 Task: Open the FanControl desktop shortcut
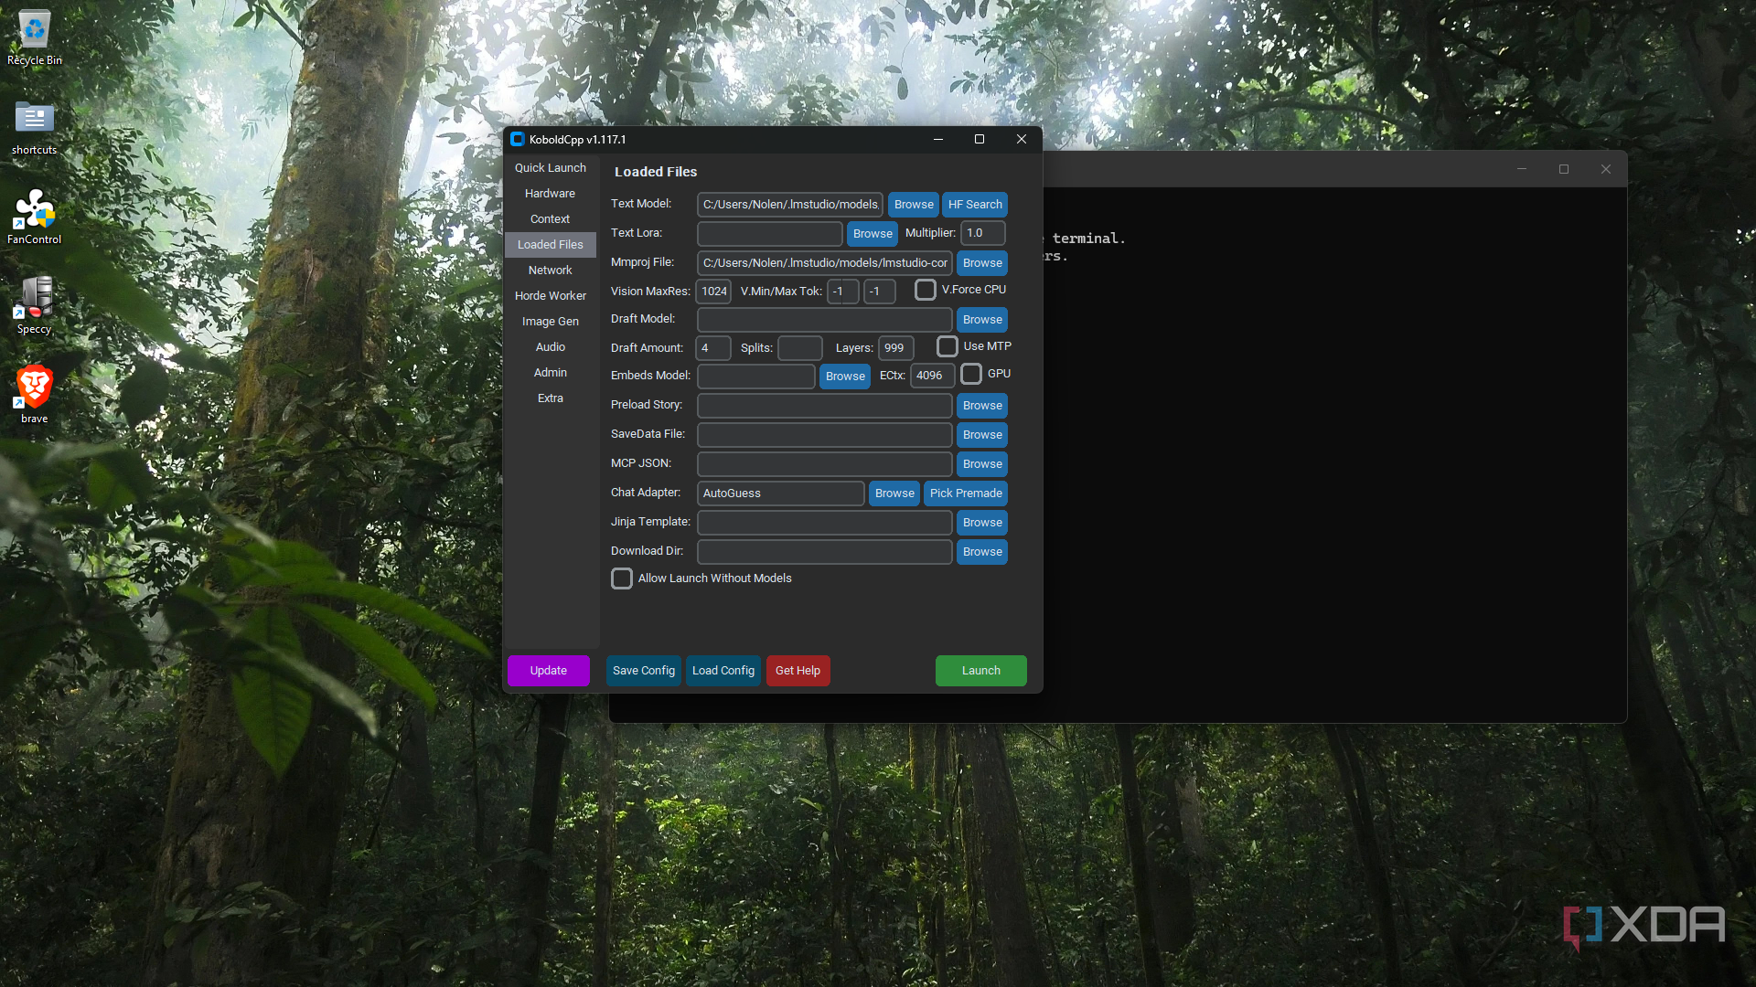(35, 218)
